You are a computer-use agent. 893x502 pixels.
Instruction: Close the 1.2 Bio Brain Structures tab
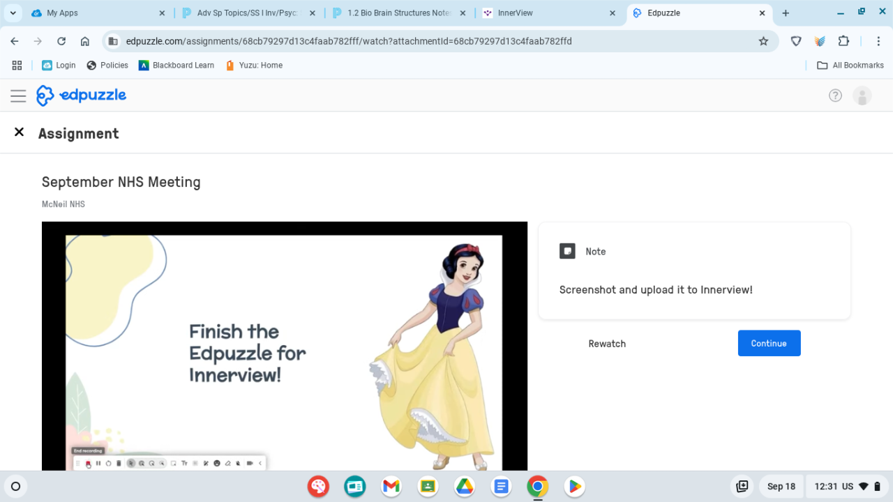point(463,13)
